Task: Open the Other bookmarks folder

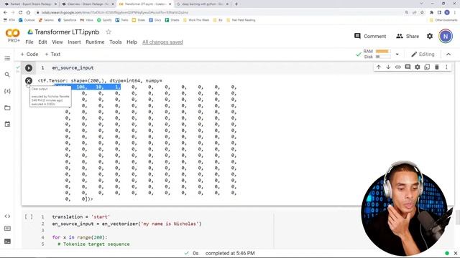Action: [443, 20]
